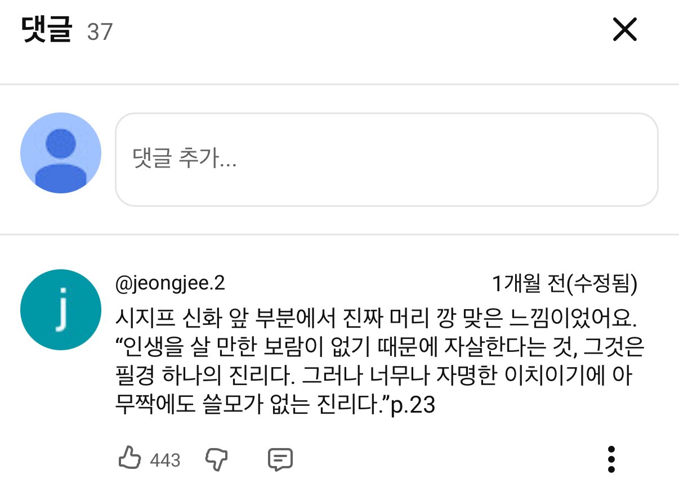The height and width of the screenshot is (479, 679).
Task: Close the 댓글 comments panel
Action: tap(624, 30)
